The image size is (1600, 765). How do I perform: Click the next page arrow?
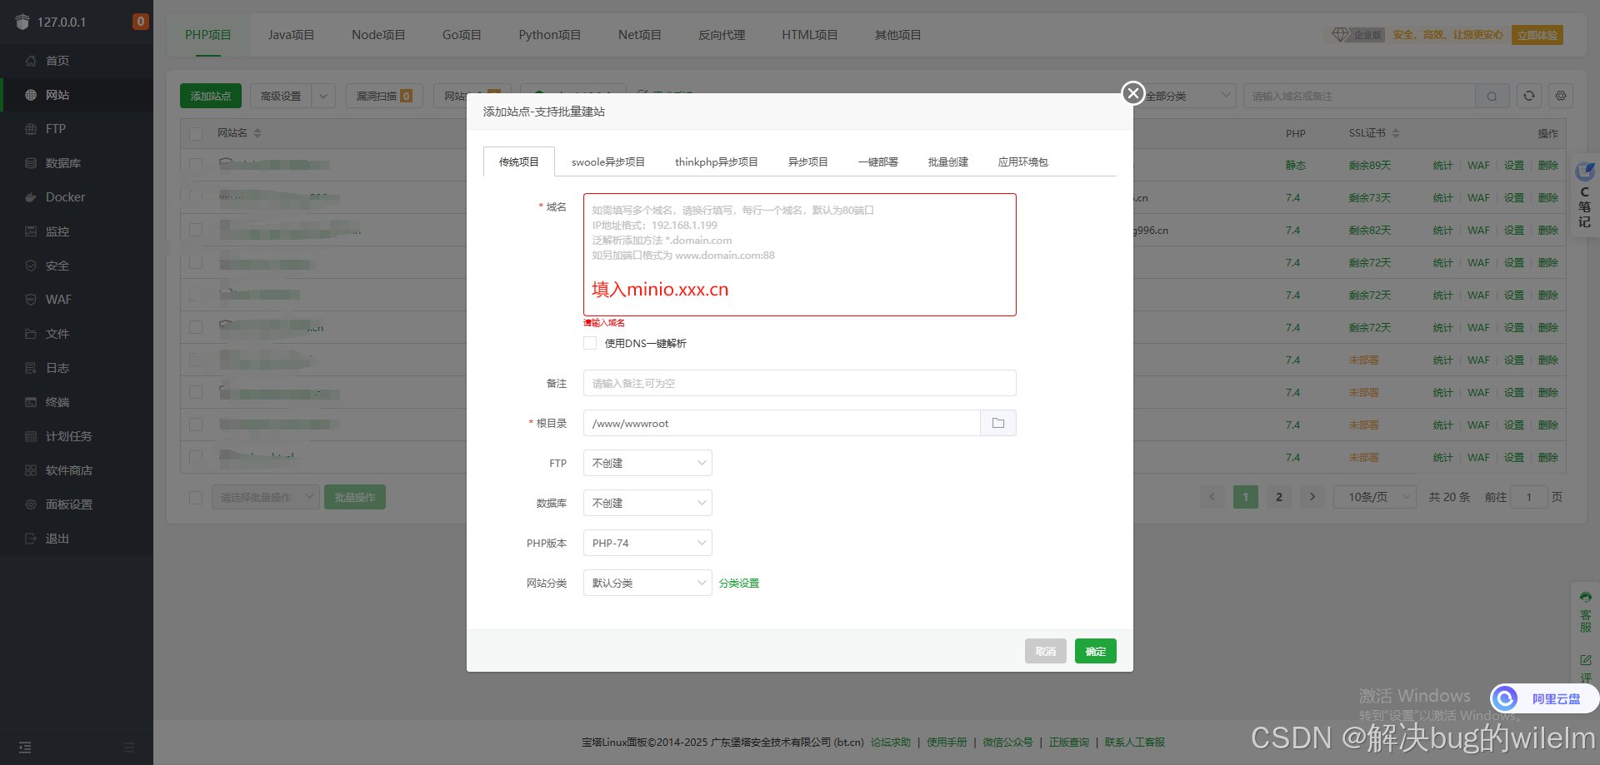[1312, 497]
